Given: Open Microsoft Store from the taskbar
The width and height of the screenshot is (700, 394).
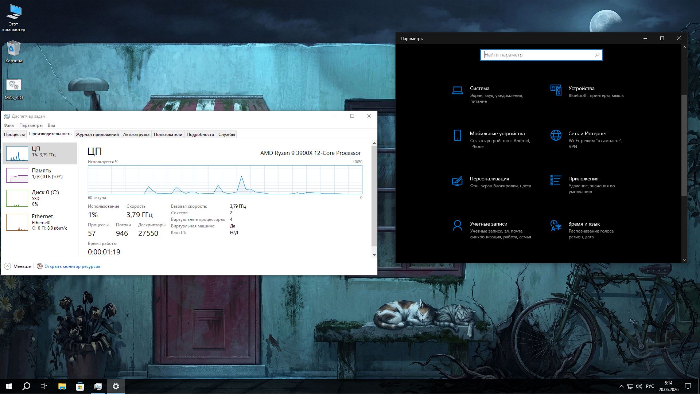Looking at the screenshot, I should 80,386.
